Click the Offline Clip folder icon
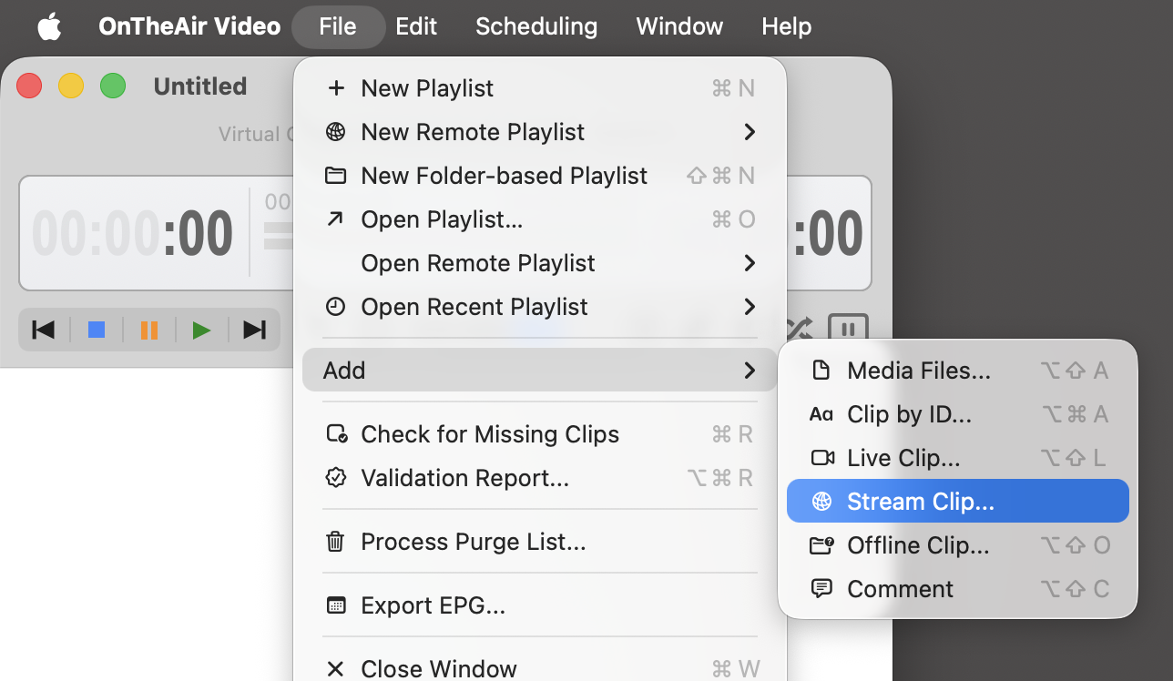The height and width of the screenshot is (681, 1173). (821, 545)
